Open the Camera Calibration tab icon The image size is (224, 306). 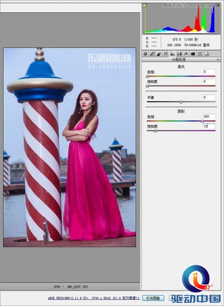[x=193, y=54]
